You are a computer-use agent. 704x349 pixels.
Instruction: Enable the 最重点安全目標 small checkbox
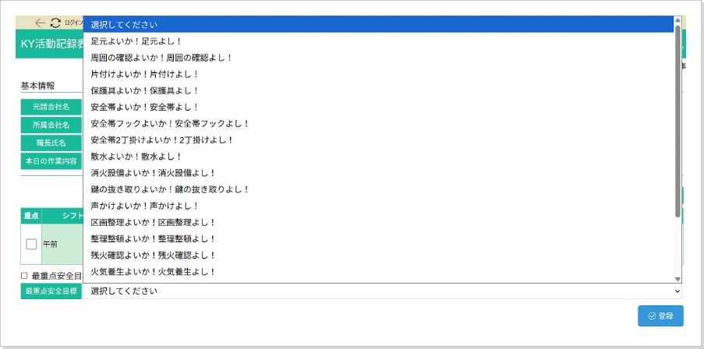pyautogui.click(x=24, y=276)
